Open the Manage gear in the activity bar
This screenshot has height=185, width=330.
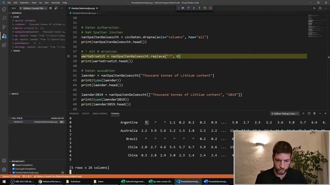[4, 170]
